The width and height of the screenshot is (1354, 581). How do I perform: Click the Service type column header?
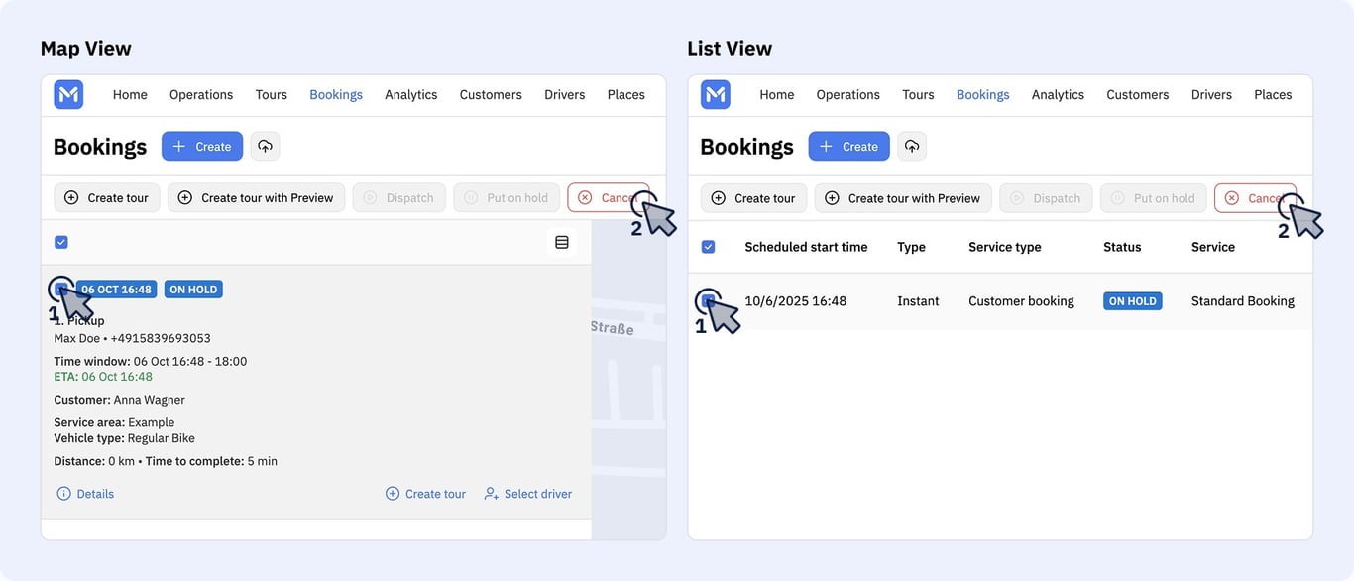(x=1005, y=247)
